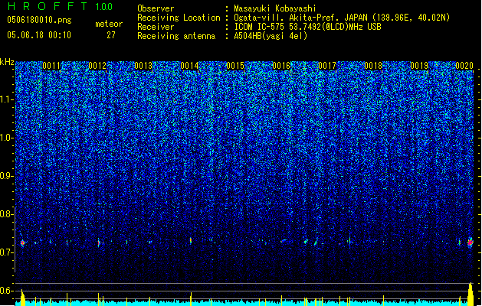Click time marker 0011
Screen dimensions: 482x306
51,66
